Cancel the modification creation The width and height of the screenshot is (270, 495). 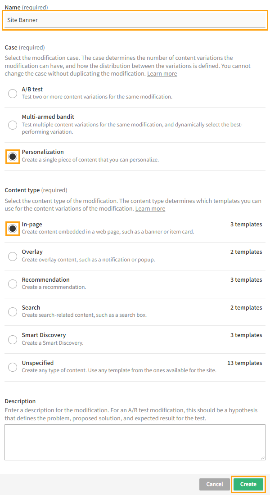point(214,484)
